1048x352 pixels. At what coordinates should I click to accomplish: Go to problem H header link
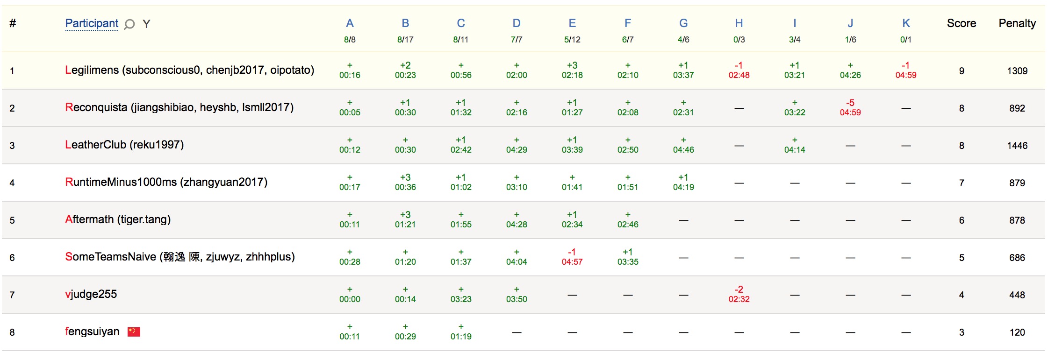739,23
